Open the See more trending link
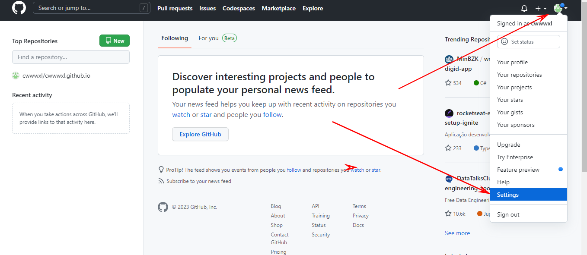587x255 pixels. [x=457, y=233]
